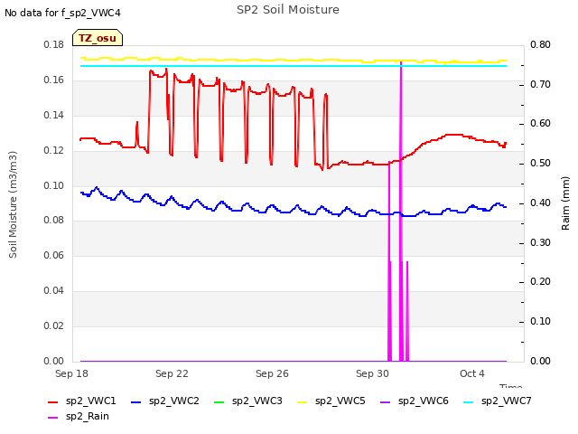This screenshot has width=578, height=434.
Task: Click the SP2 Soil Moisture chart title
Action: tap(288, 10)
